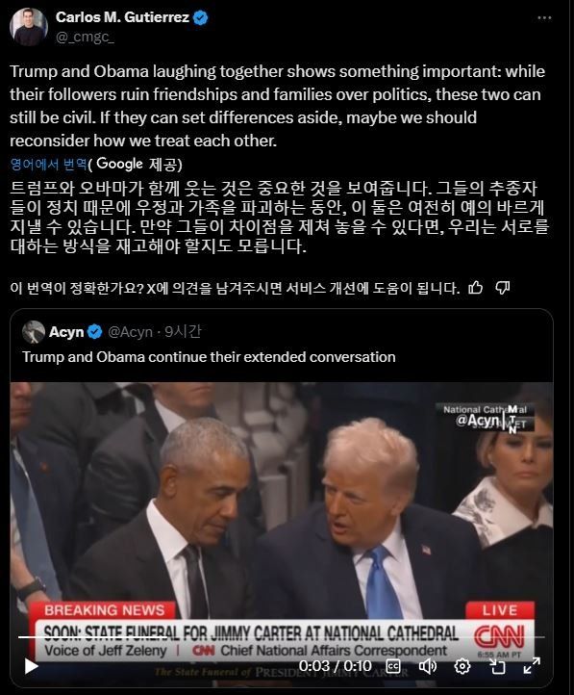Mute the video using the speaker icon
Image resolution: width=574 pixels, height=695 pixels.
(x=428, y=666)
